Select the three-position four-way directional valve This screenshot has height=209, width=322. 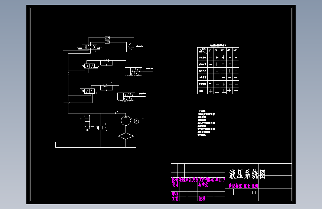[x=90, y=47]
